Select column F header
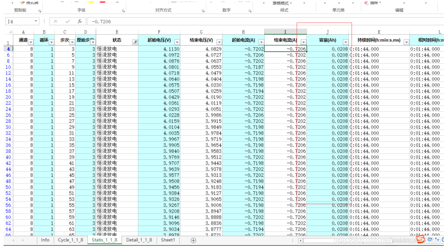Viewport: 445px width, 247px height. tap(159, 32)
